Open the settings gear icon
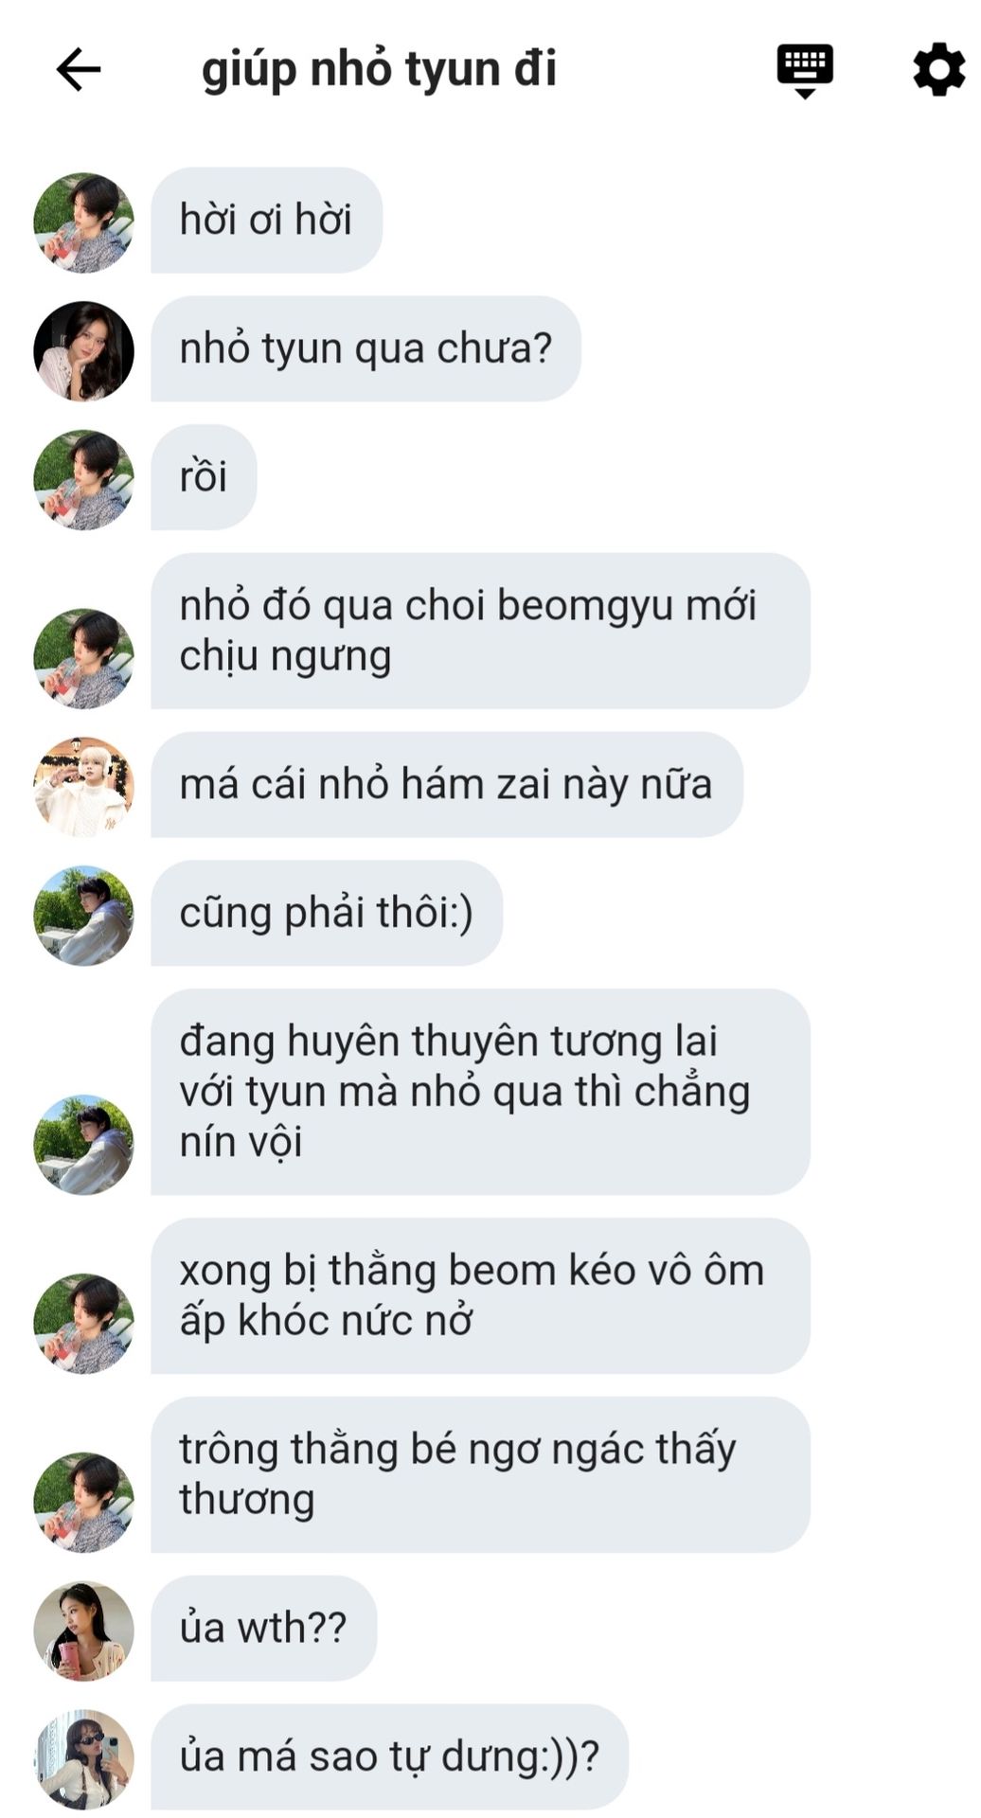The height and width of the screenshot is (1818, 981). 938,69
